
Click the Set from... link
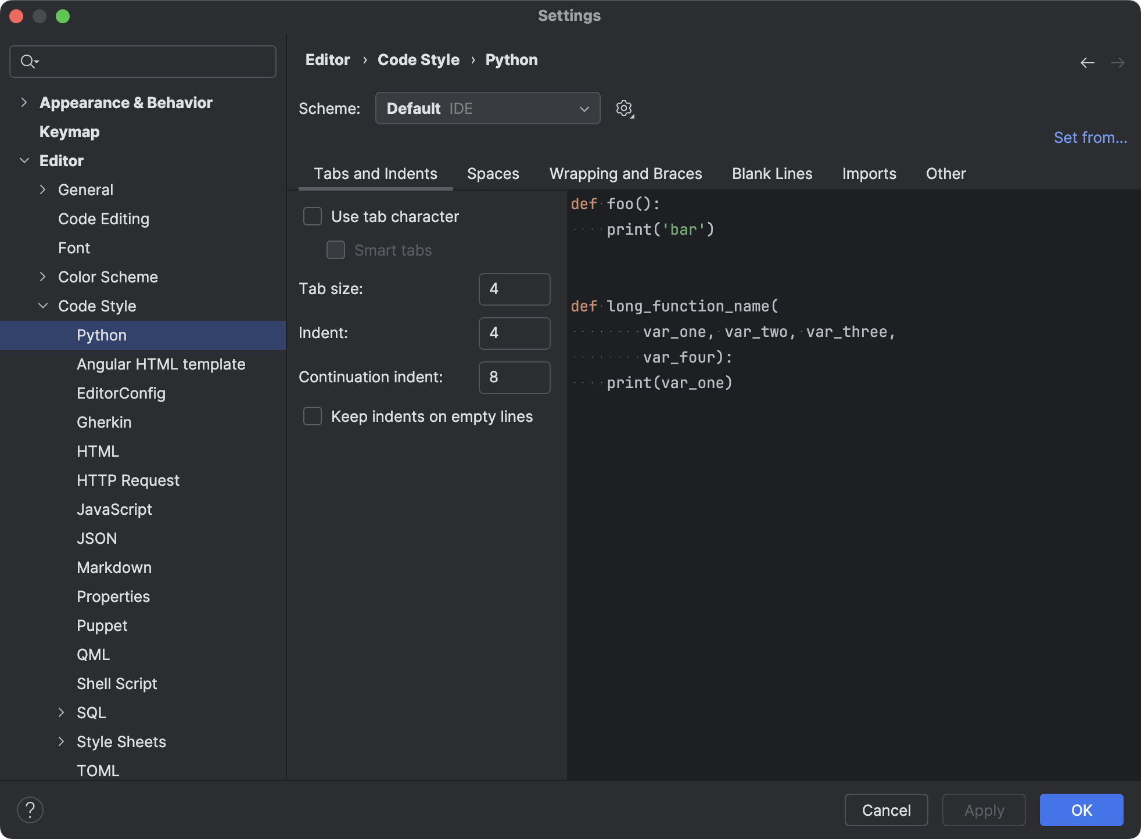[x=1090, y=137]
